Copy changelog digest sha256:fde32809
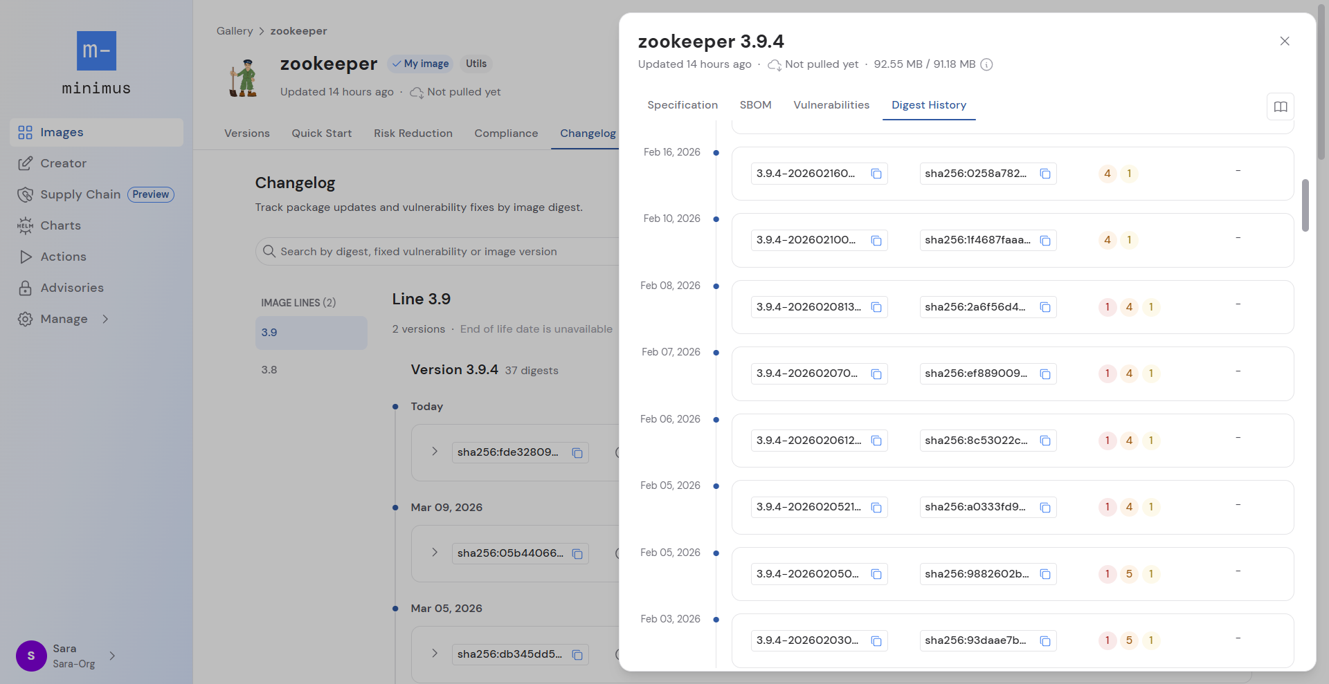Image resolution: width=1329 pixels, height=684 pixels. (x=577, y=453)
